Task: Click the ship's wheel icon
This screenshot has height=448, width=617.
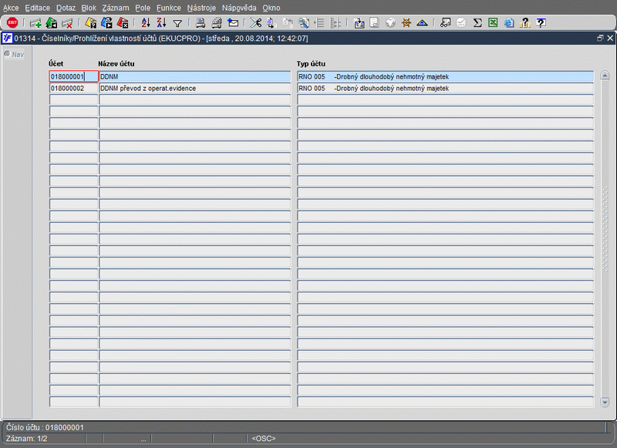Action: (406, 23)
